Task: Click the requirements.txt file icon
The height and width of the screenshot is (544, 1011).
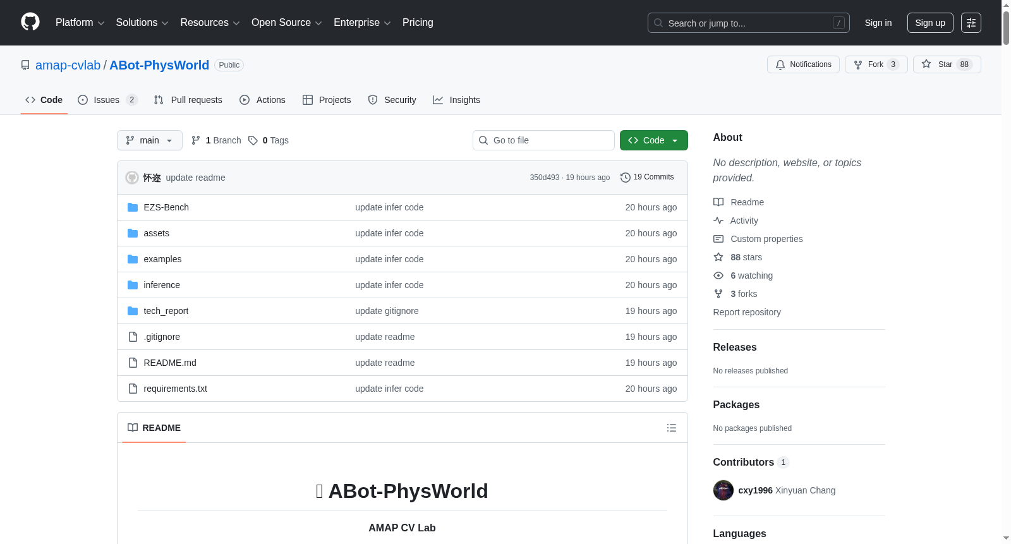Action: click(133, 389)
